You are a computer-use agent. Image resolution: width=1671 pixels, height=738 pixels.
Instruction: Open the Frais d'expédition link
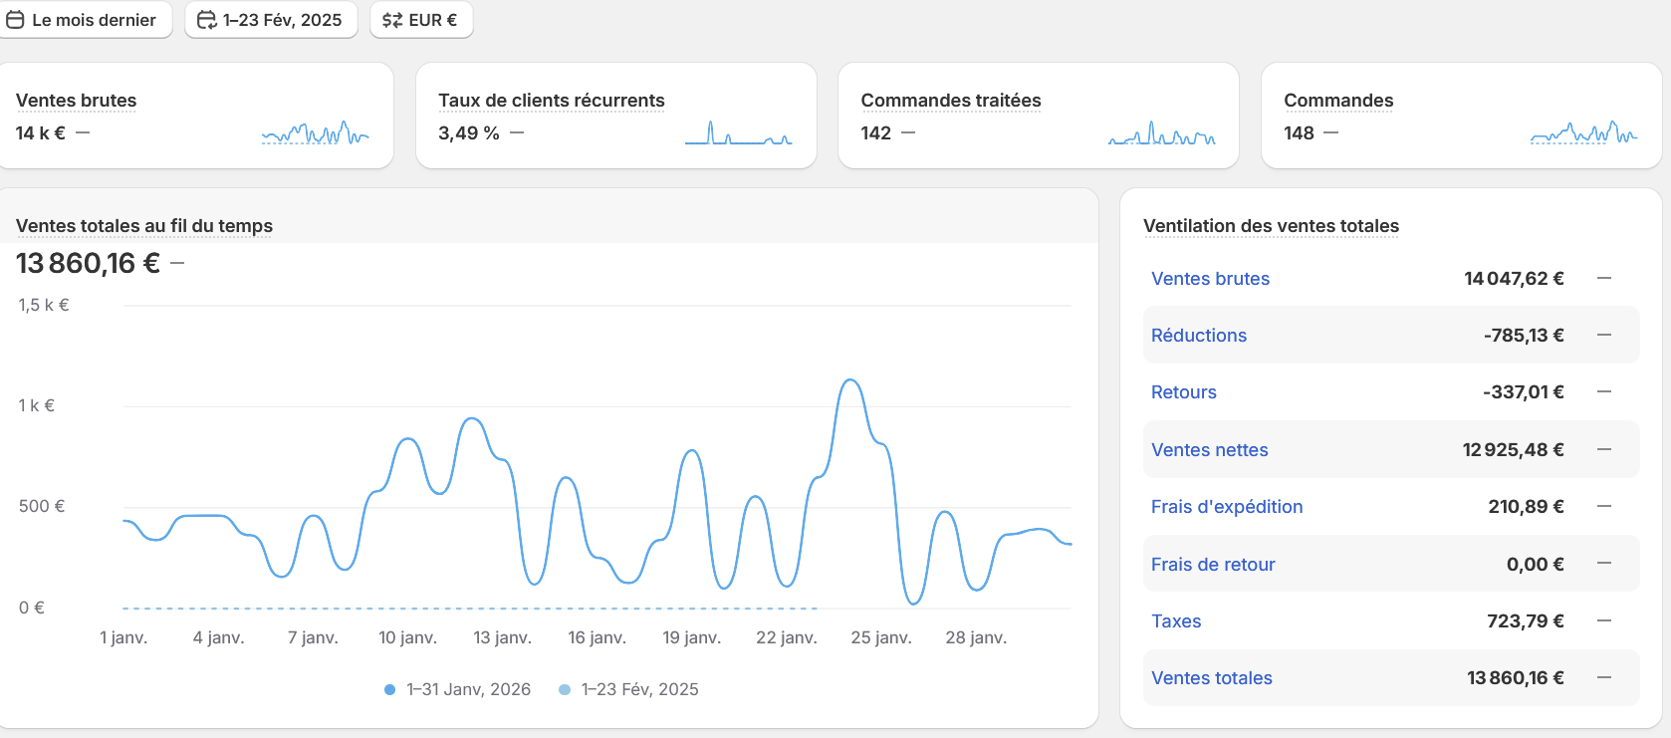tap(1226, 507)
